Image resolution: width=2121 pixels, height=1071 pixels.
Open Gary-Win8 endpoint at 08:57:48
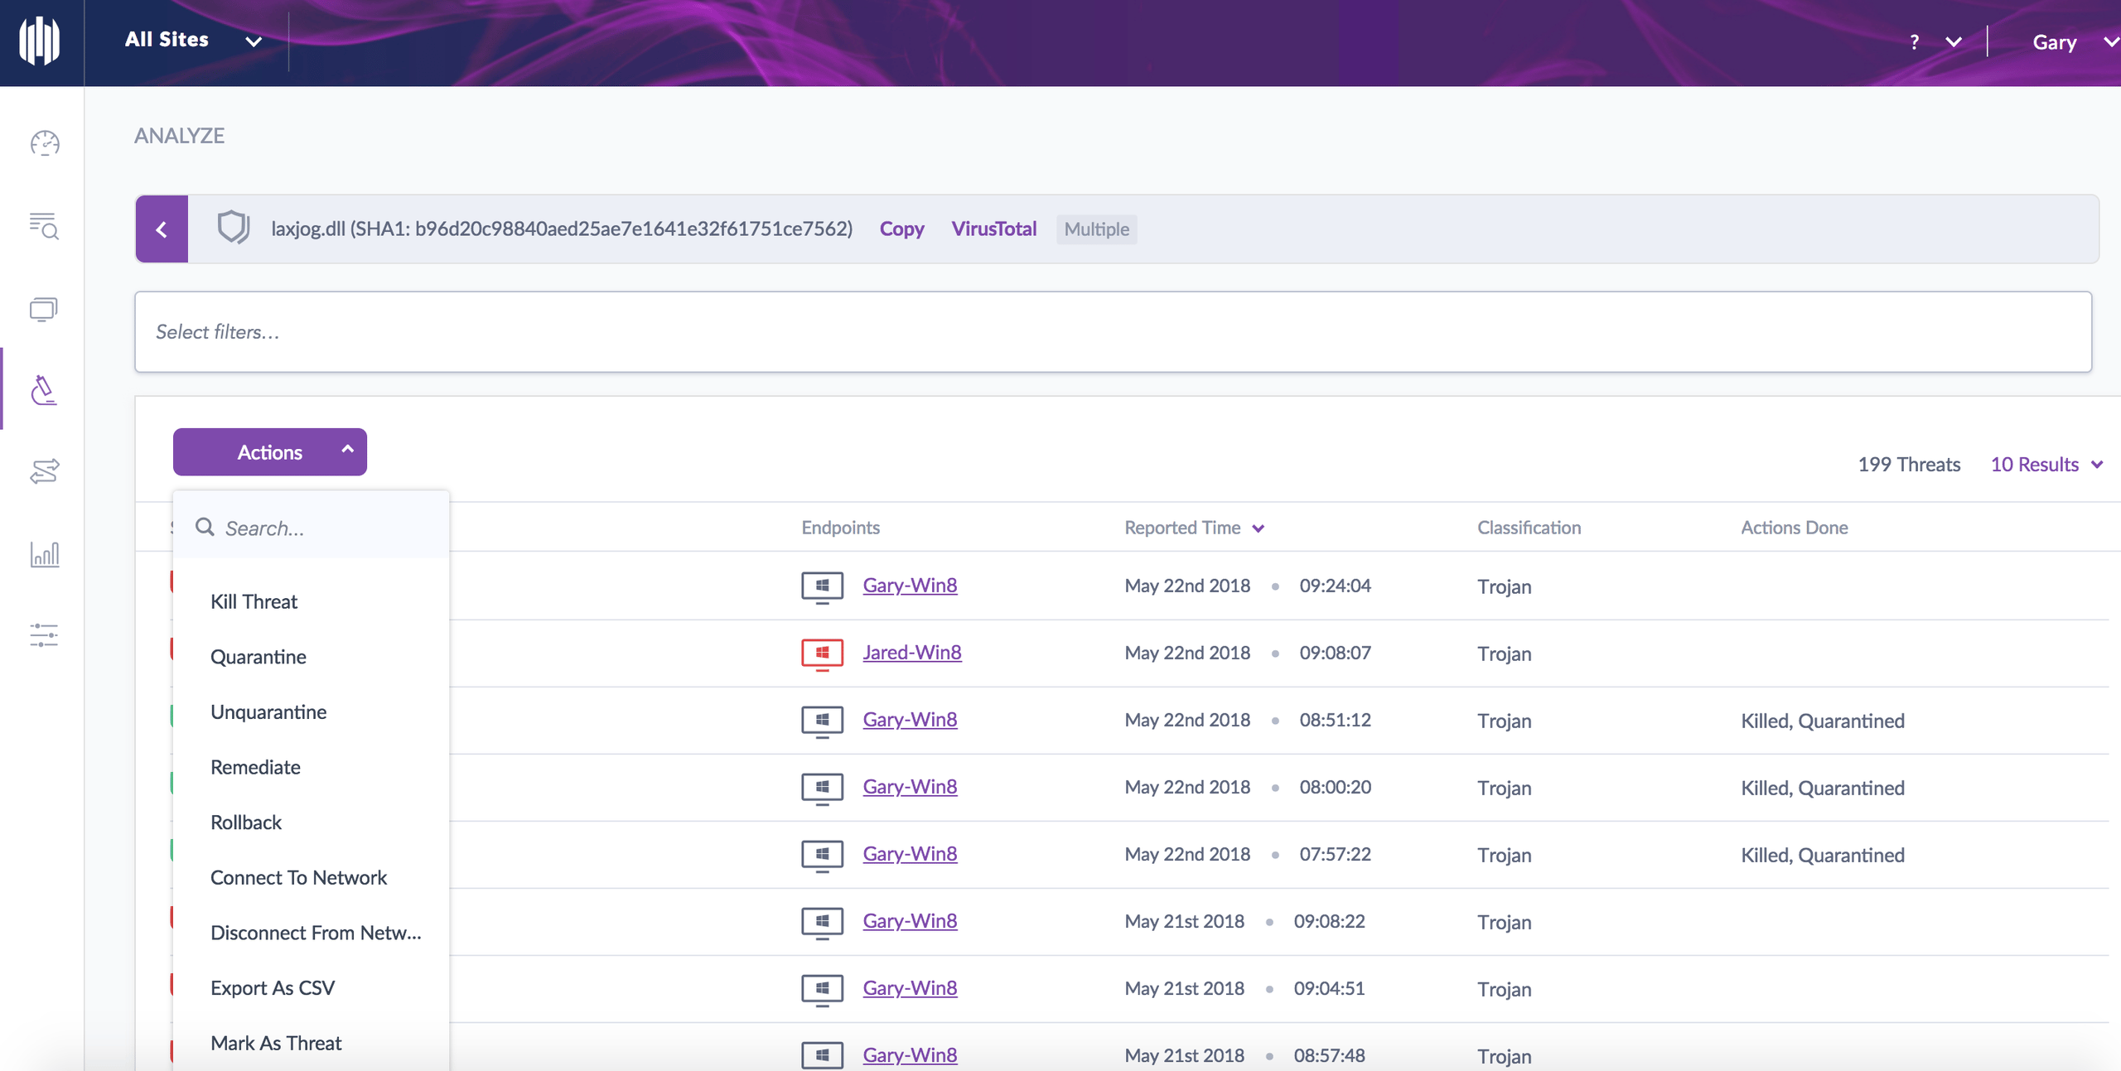pyautogui.click(x=910, y=1055)
